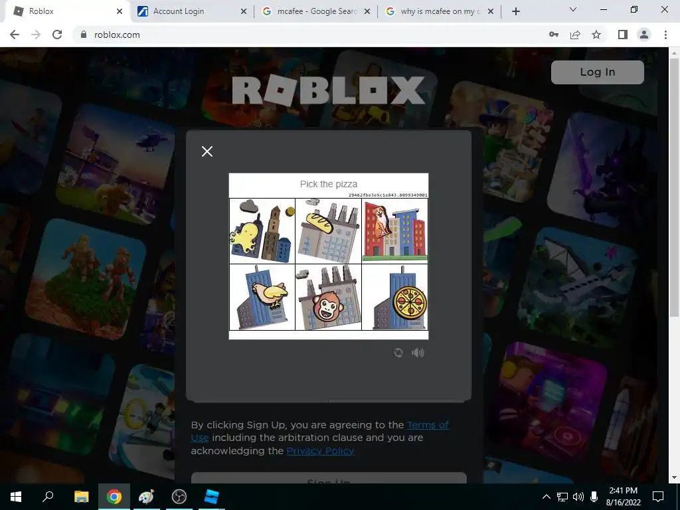Select the octopus image tile
680x510 pixels.
[x=262, y=230]
